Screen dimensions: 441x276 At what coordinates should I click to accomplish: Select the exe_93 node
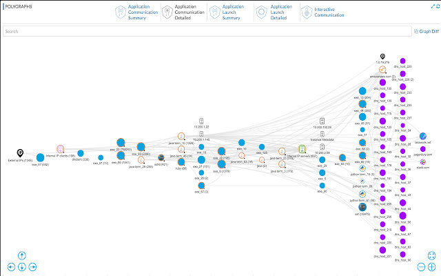point(141,147)
